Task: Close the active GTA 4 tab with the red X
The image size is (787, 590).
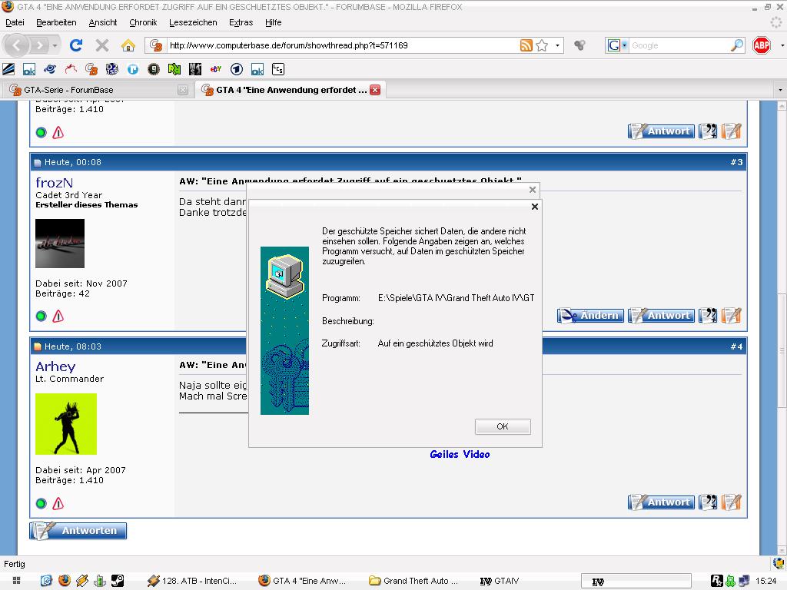Action: click(375, 90)
